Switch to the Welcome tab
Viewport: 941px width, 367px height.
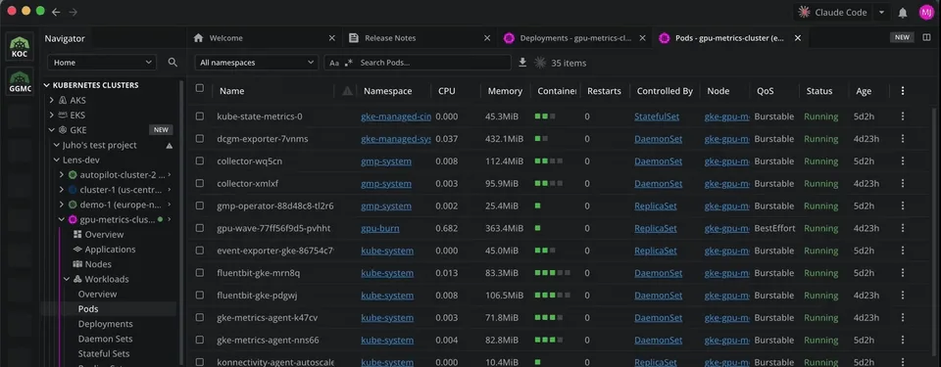(x=264, y=38)
